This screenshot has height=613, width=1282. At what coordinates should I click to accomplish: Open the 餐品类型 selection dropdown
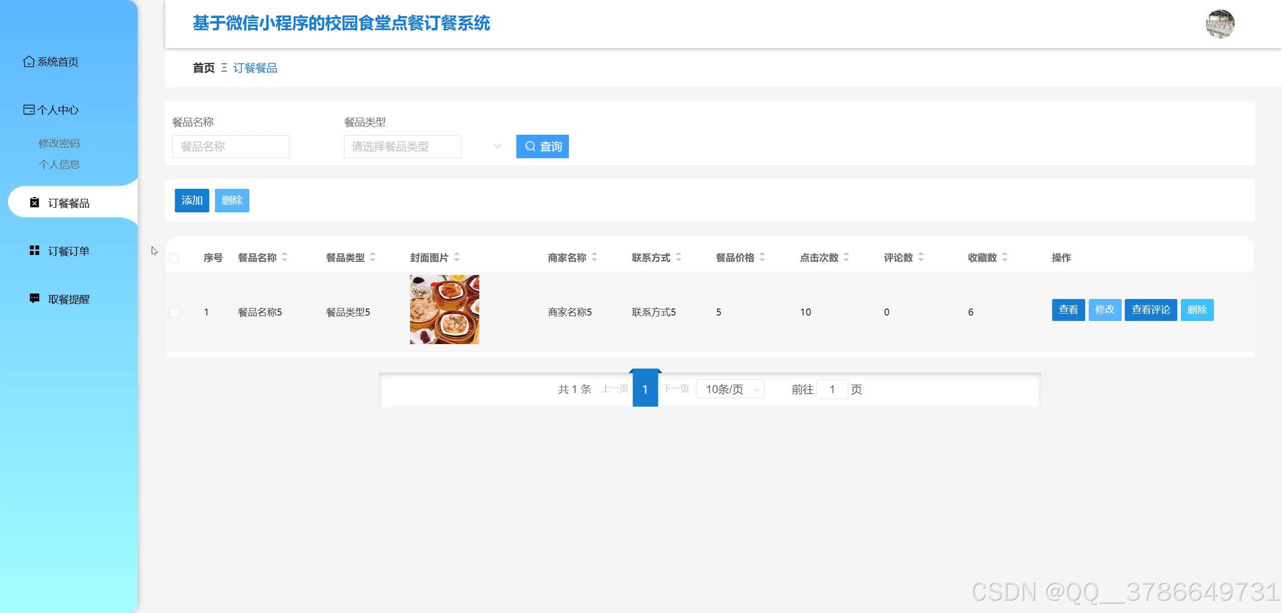(x=402, y=146)
